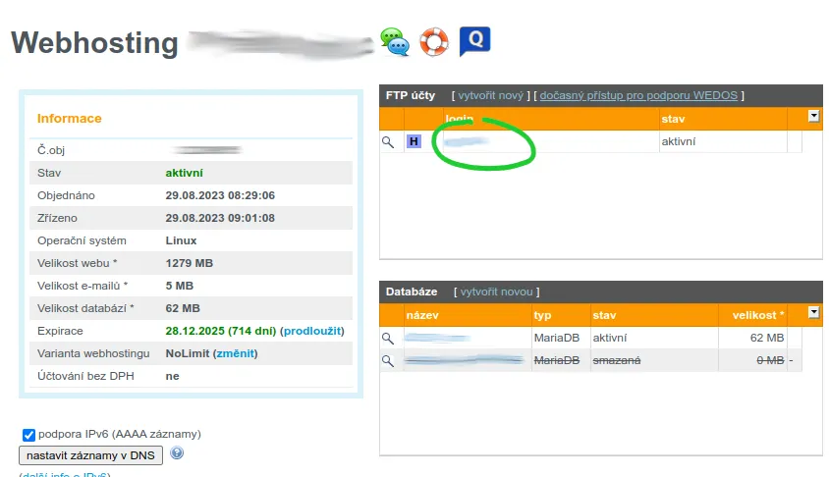Open dočasný přístup pro podporu WEDOS link

coord(638,95)
